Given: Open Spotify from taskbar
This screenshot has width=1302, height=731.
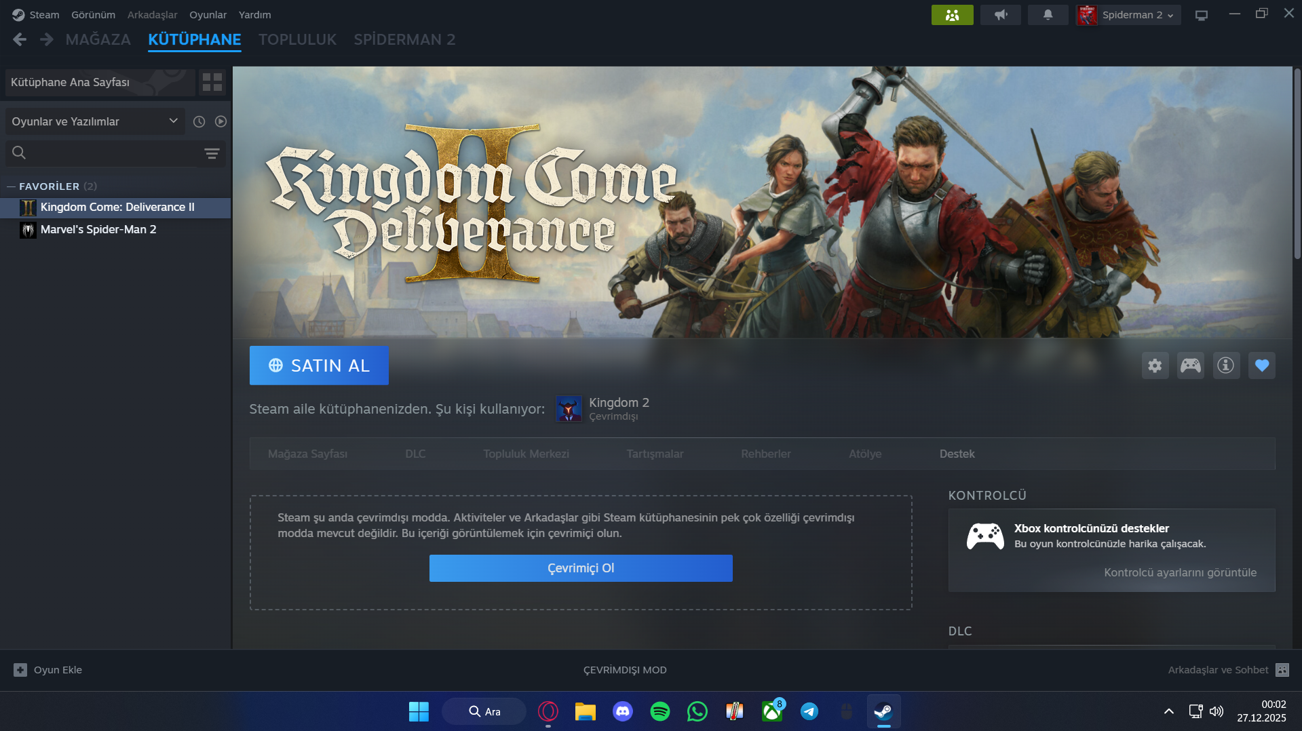Looking at the screenshot, I should 659,711.
